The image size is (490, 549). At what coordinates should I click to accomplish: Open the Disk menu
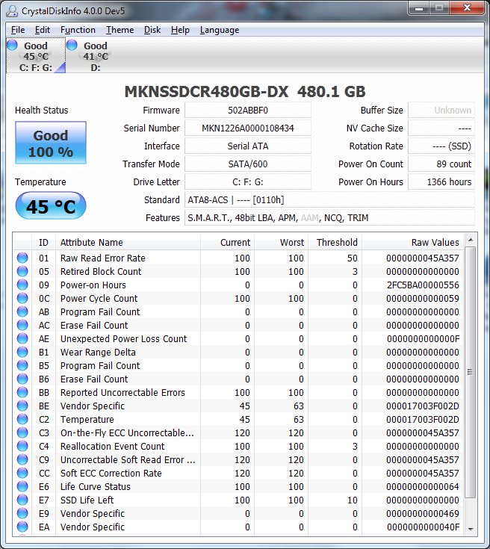tap(152, 30)
